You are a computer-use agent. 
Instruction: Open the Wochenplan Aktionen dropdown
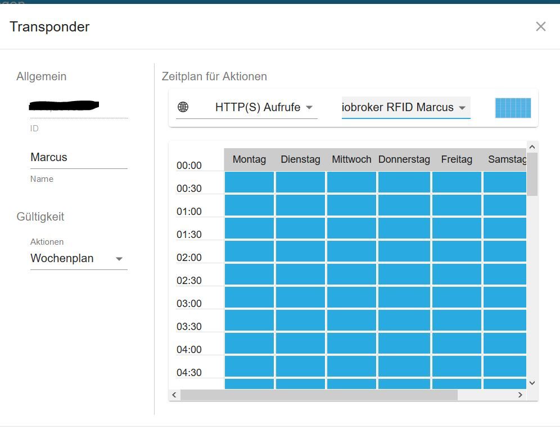[x=79, y=259]
